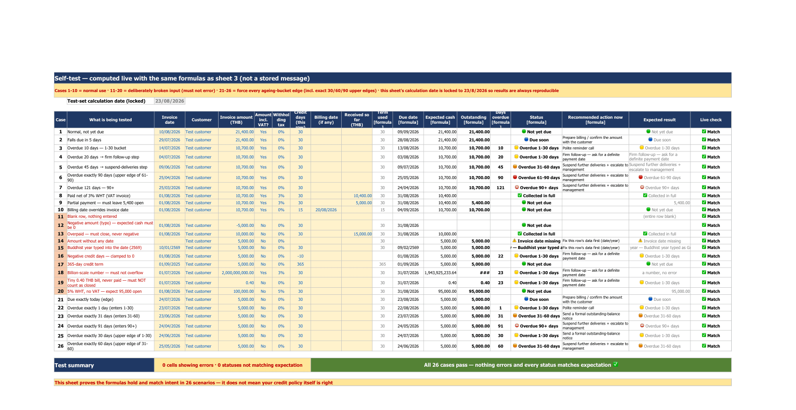Click expected cash 1,943,925,233.64 cell
The image size is (796, 410).
pyautogui.click(x=440, y=273)
